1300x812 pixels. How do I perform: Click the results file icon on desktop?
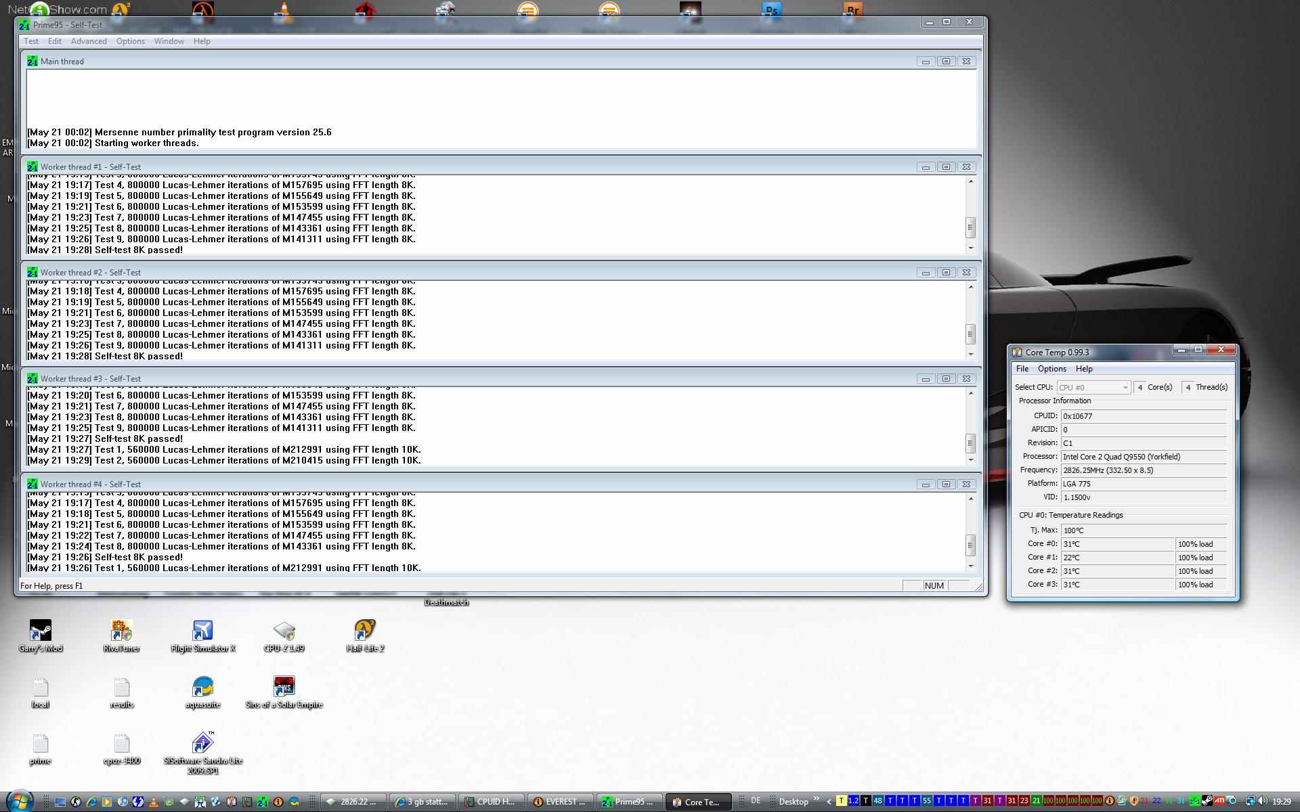pos(122,693)
